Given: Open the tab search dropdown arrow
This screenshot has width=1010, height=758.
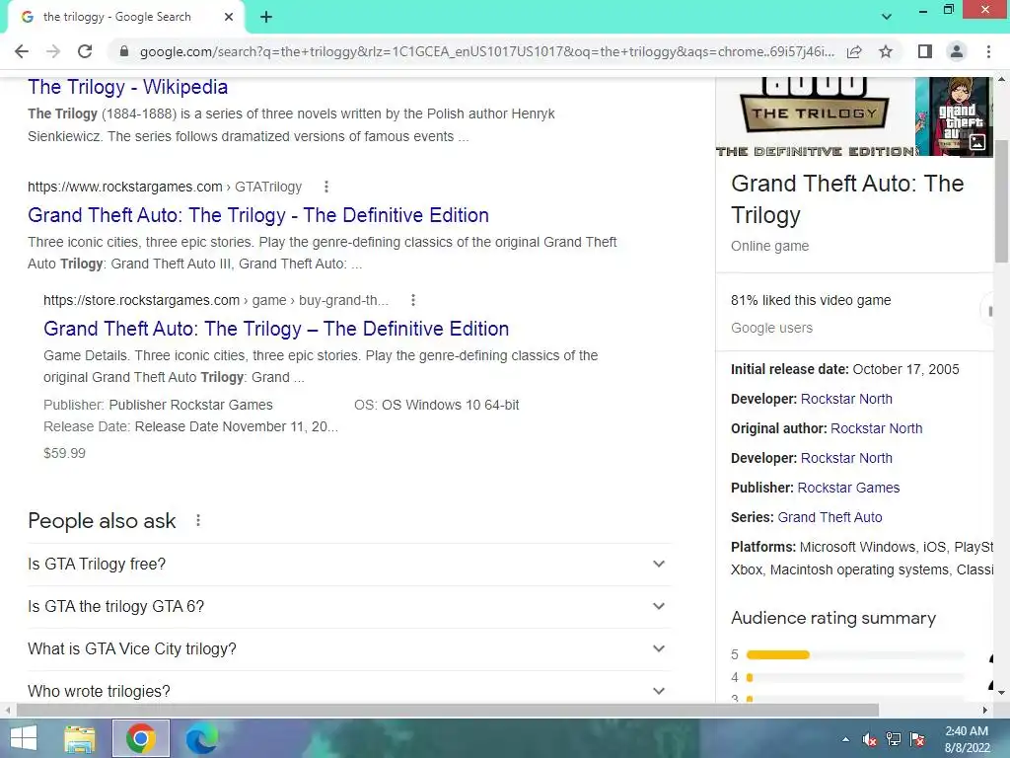Looking at the screenshot, I should coord(887,17).
